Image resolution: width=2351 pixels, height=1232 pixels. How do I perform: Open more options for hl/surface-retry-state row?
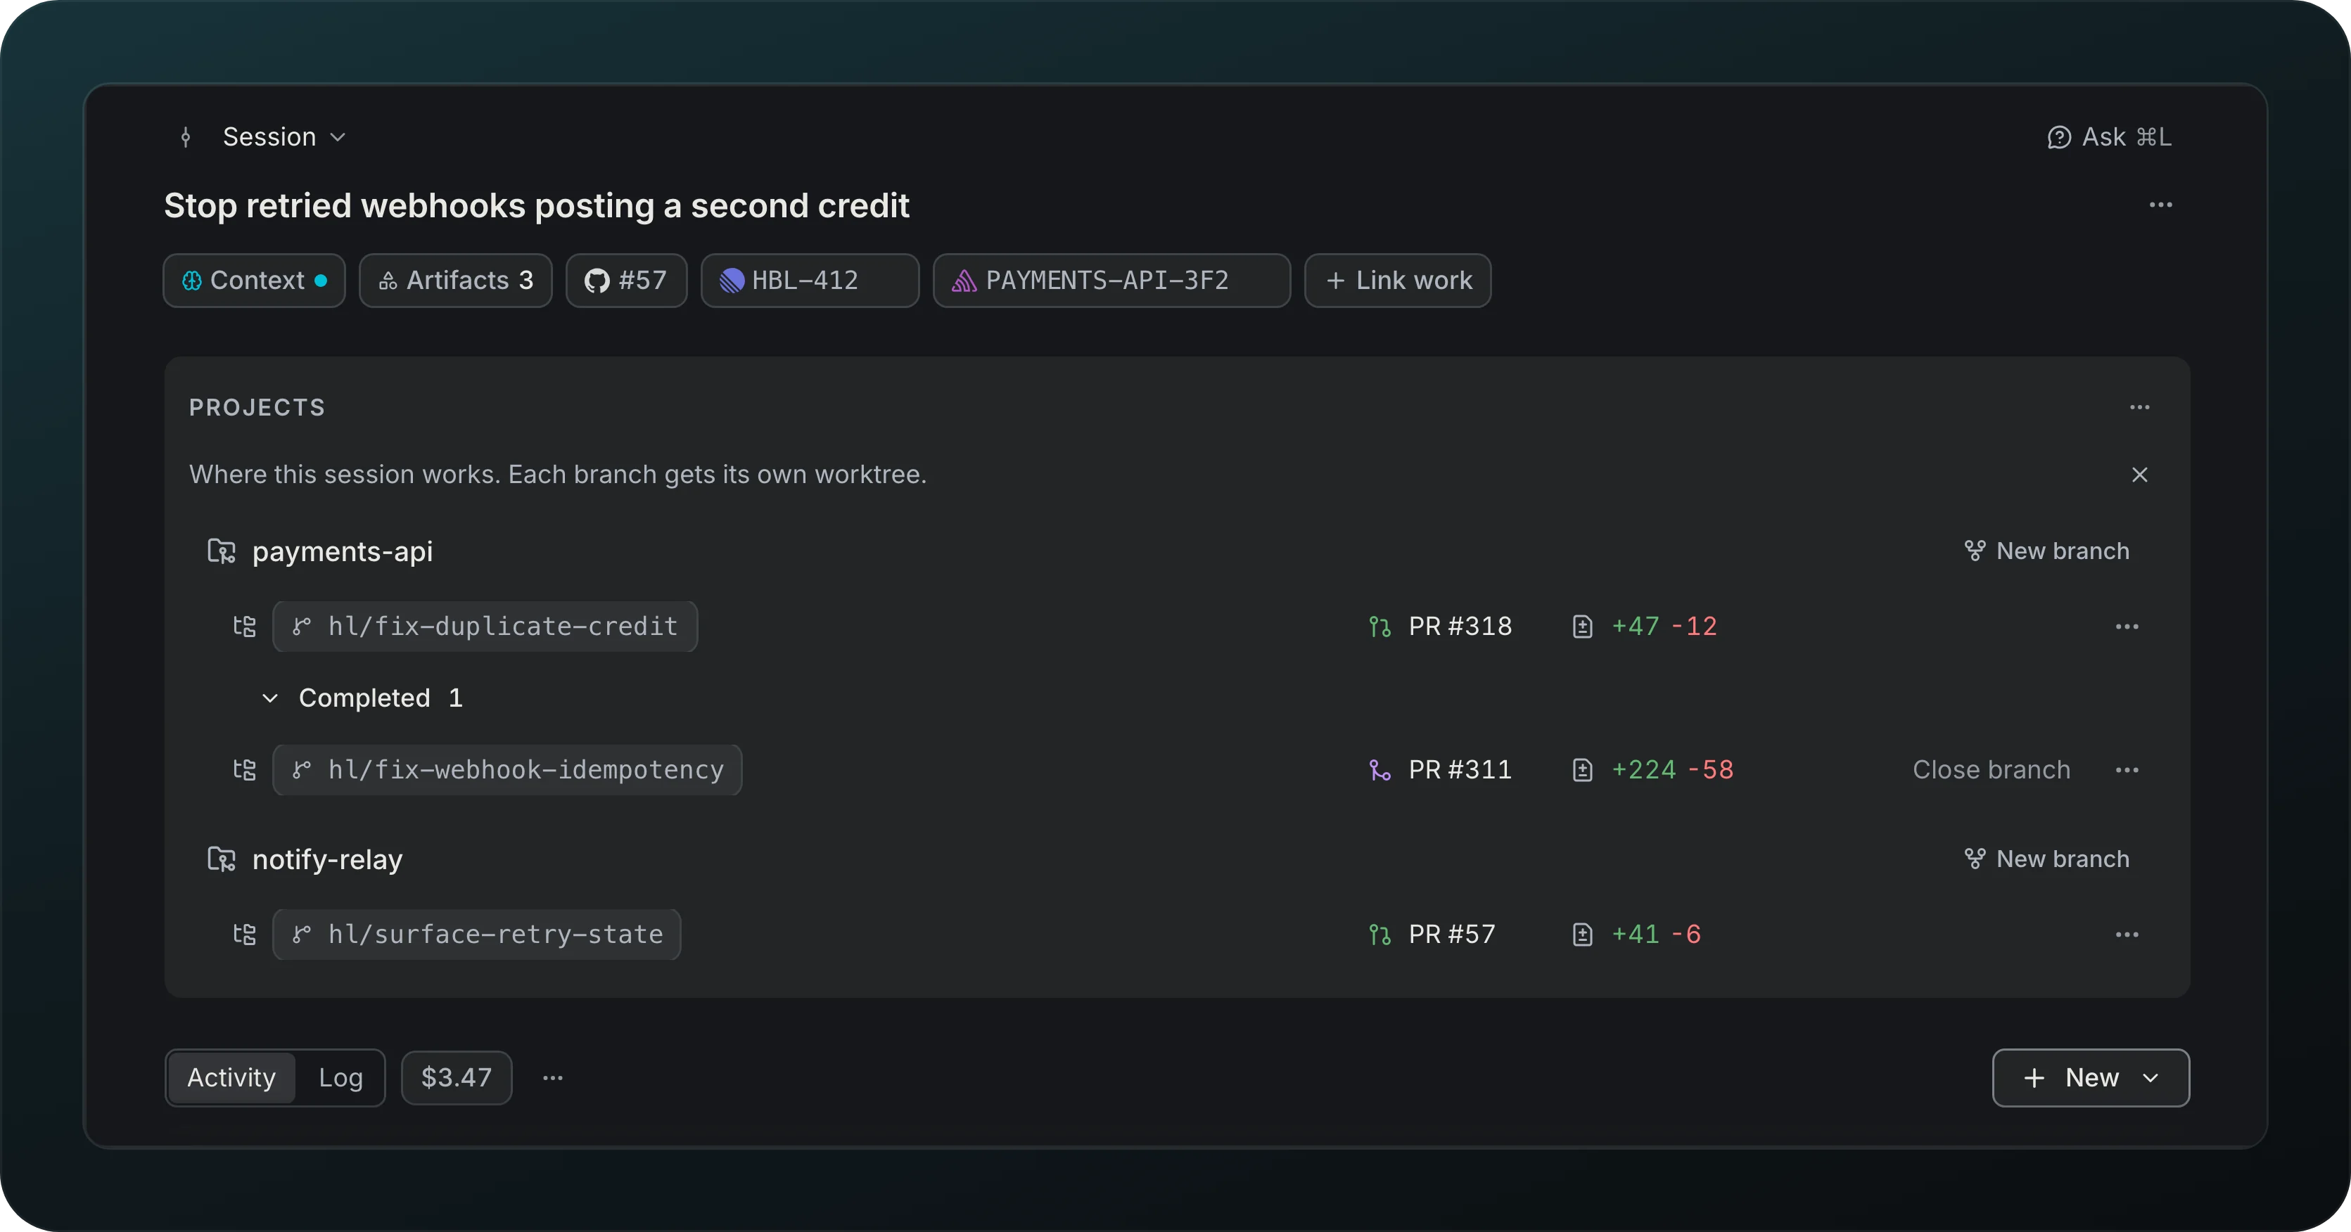[x=2127, y=935]
